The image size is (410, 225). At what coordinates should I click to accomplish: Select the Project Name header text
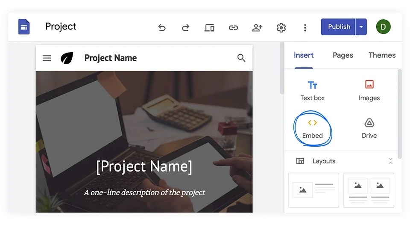[x=110, y=58]
